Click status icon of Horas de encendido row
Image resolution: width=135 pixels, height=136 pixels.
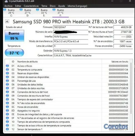click(x=7, y=107)
